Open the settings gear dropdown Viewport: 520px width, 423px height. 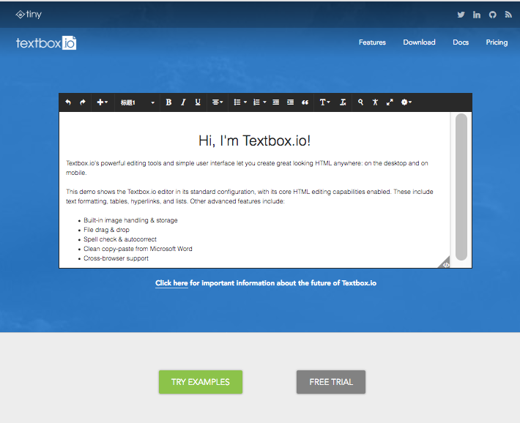coord(406,102)
